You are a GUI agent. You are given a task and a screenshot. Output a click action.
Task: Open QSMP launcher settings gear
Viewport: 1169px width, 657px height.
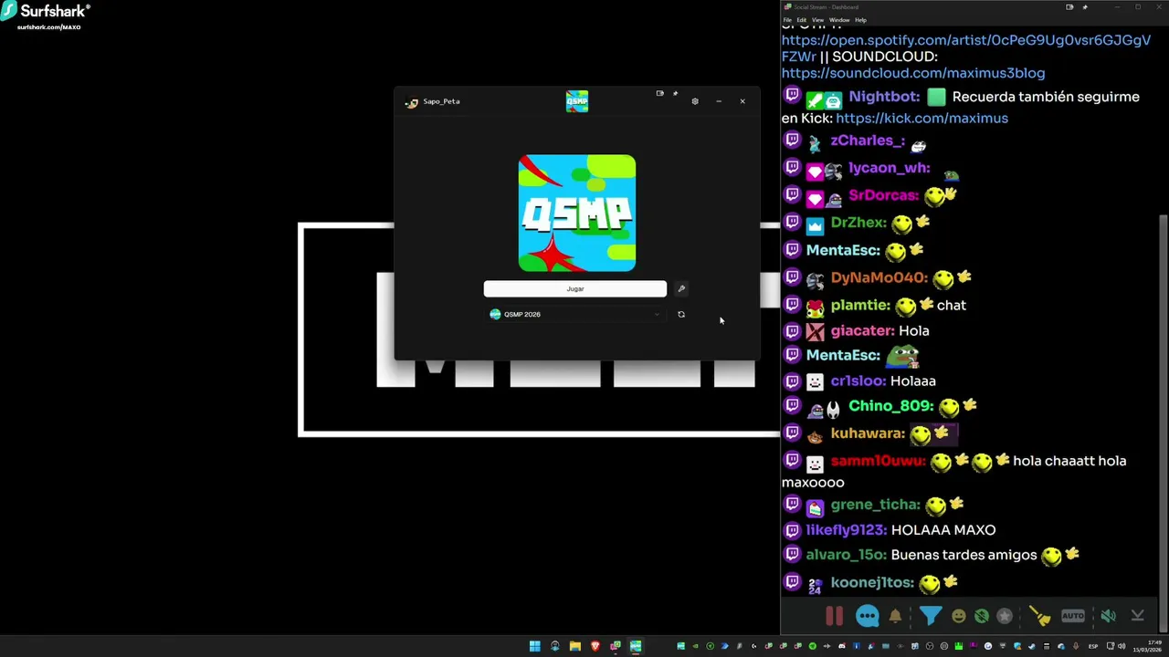(695, 101)
